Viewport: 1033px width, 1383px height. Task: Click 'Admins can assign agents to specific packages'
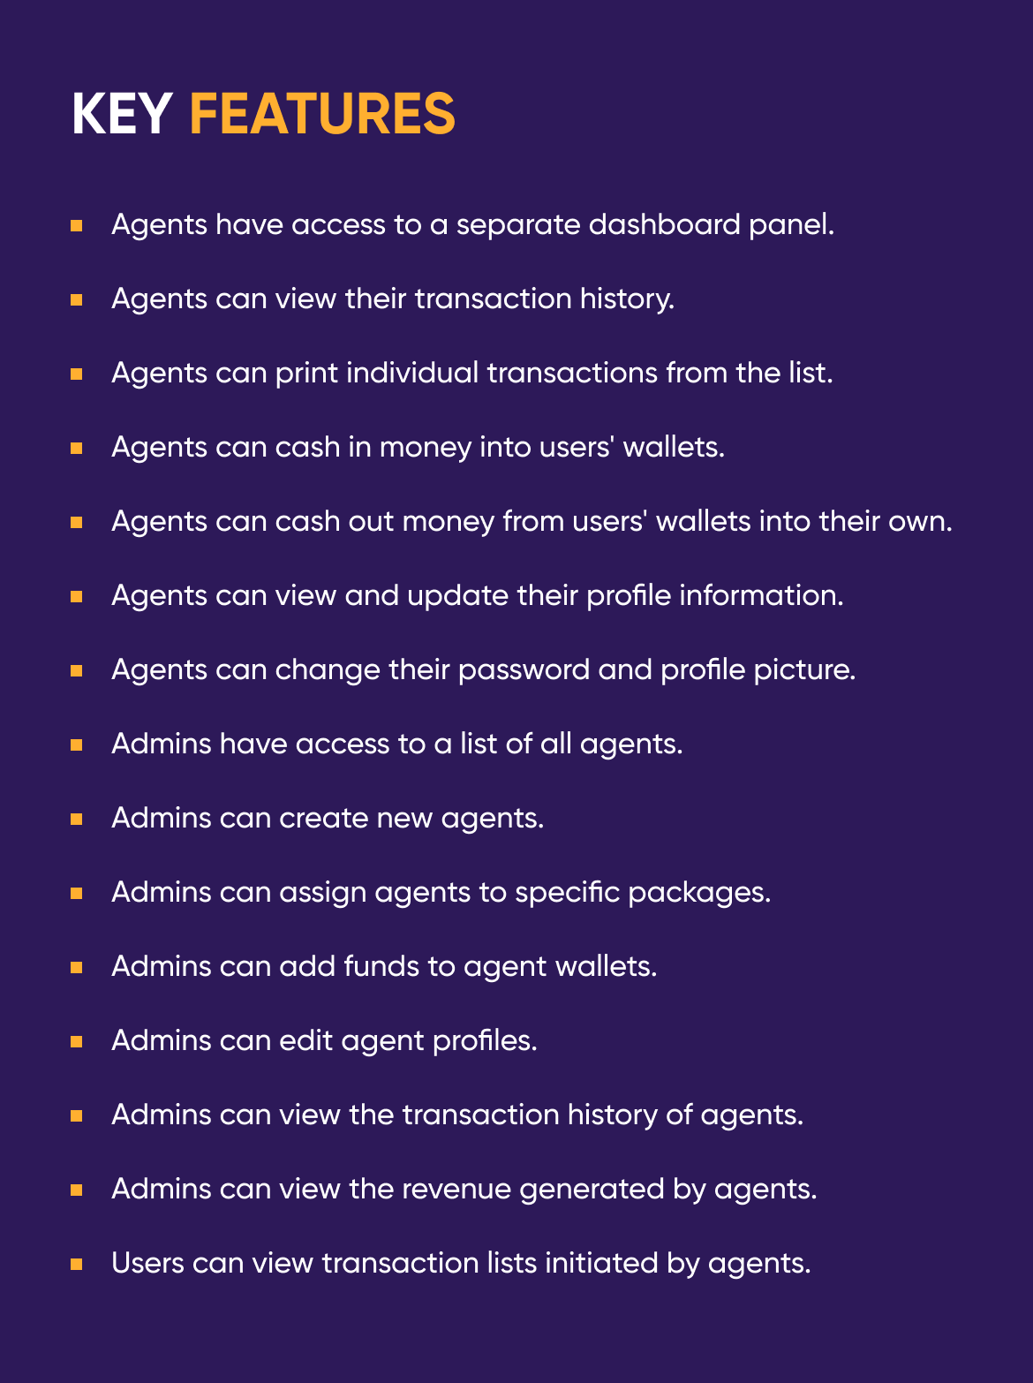pyautogui.click(x=441, y=893)
